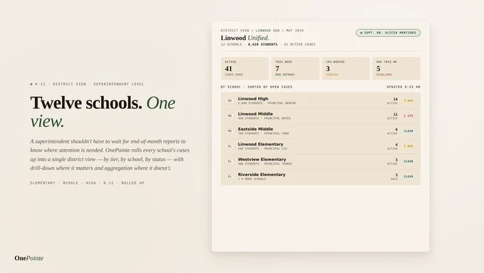Open the CPS-Routed 3 pending card
484x273 pixels.
point(346,68)
